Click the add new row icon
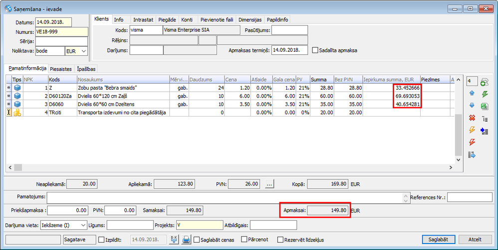The width and height of the screenshot is (498, 250). 485,82
